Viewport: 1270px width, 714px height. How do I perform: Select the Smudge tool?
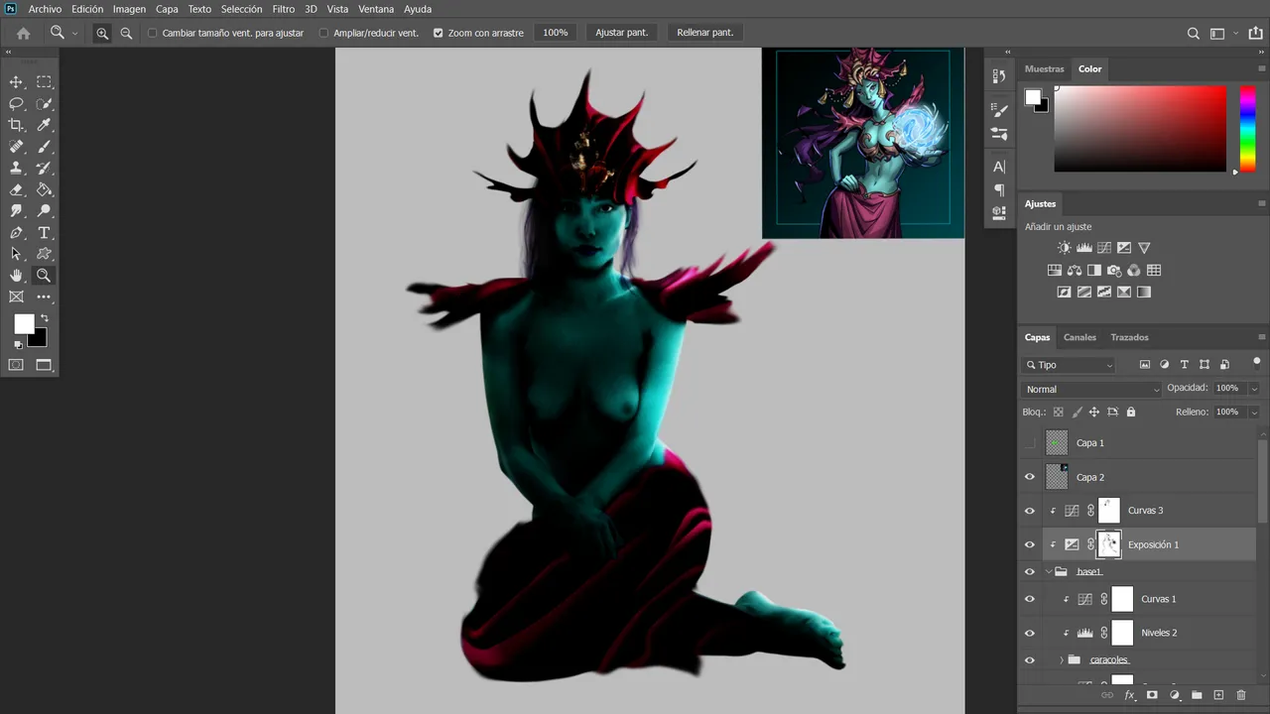tap(16, 211)
